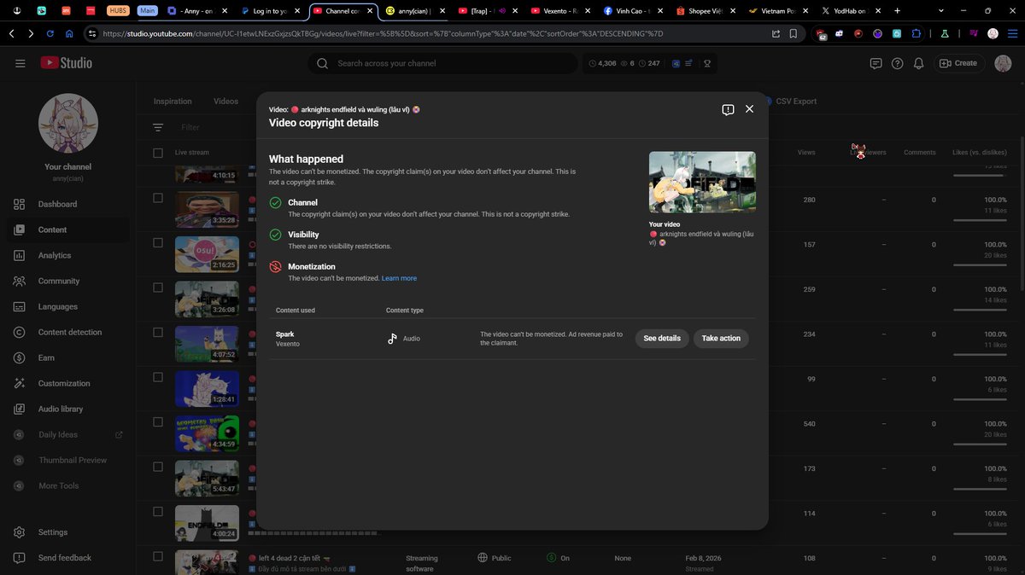Viewport: 1025px width, 575px height.
Task: Check the box for left 4 dead video
Action: (x=158, y=556)
